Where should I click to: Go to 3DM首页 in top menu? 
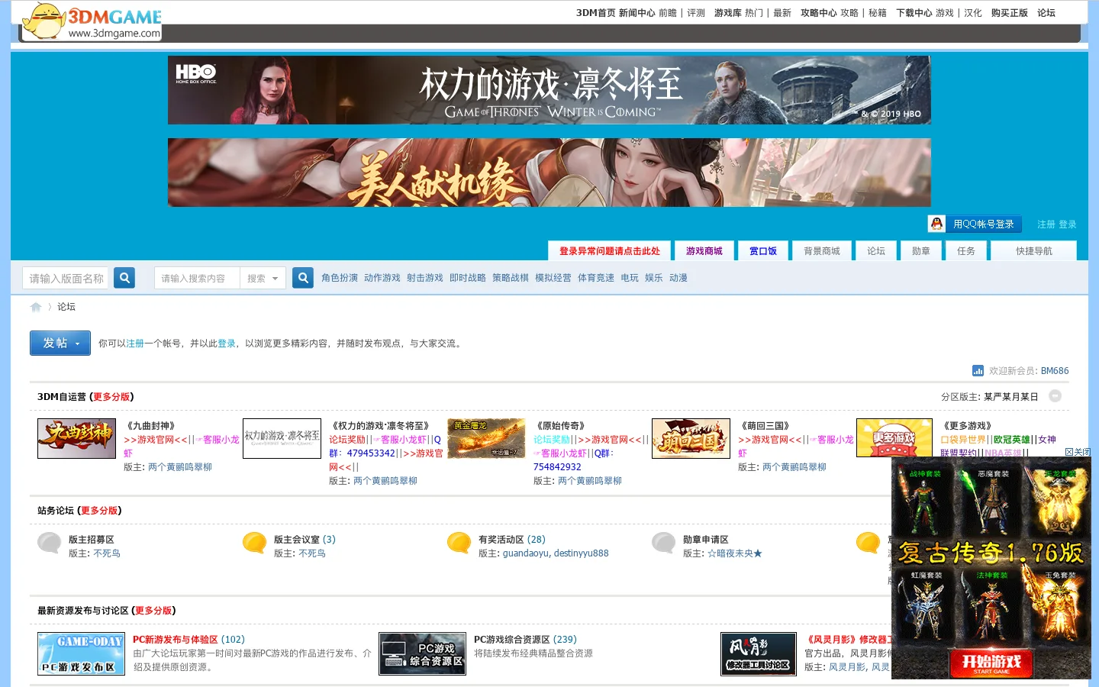pos(595,13)
